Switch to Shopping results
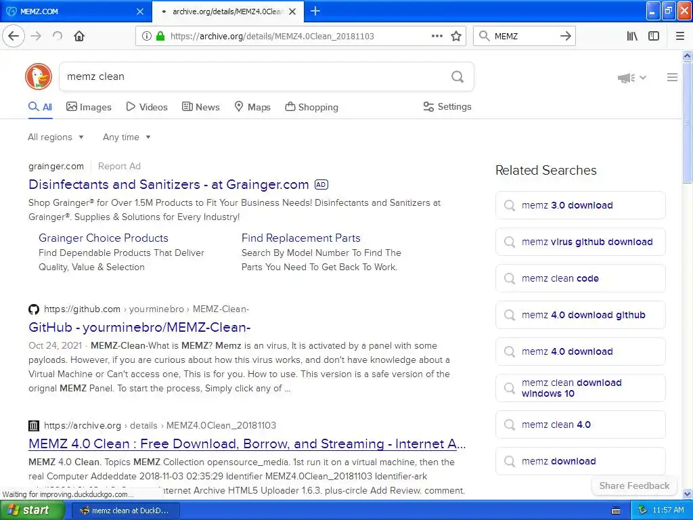Image resolution: width=693 pixels, height=520 pixels. click(311, 107)
